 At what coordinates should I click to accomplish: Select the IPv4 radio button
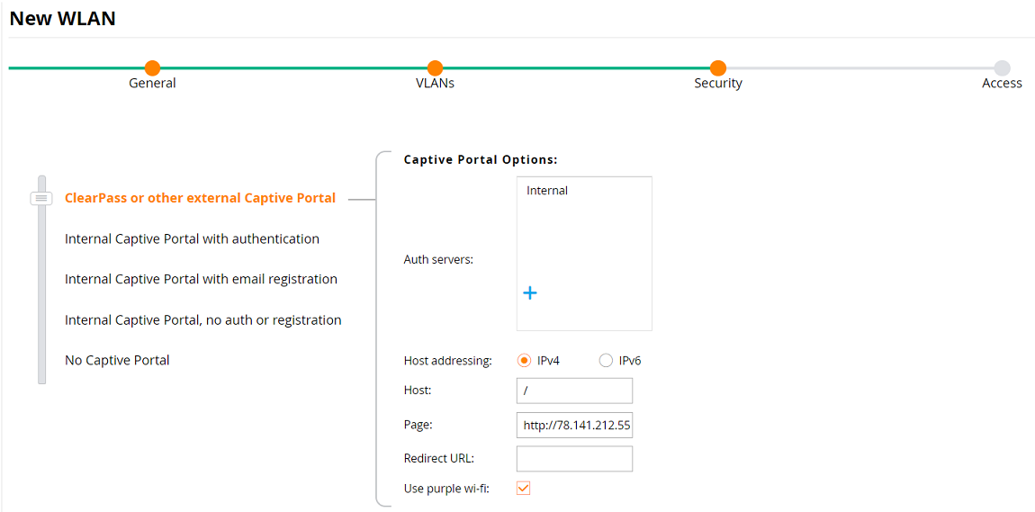point(525,361)
